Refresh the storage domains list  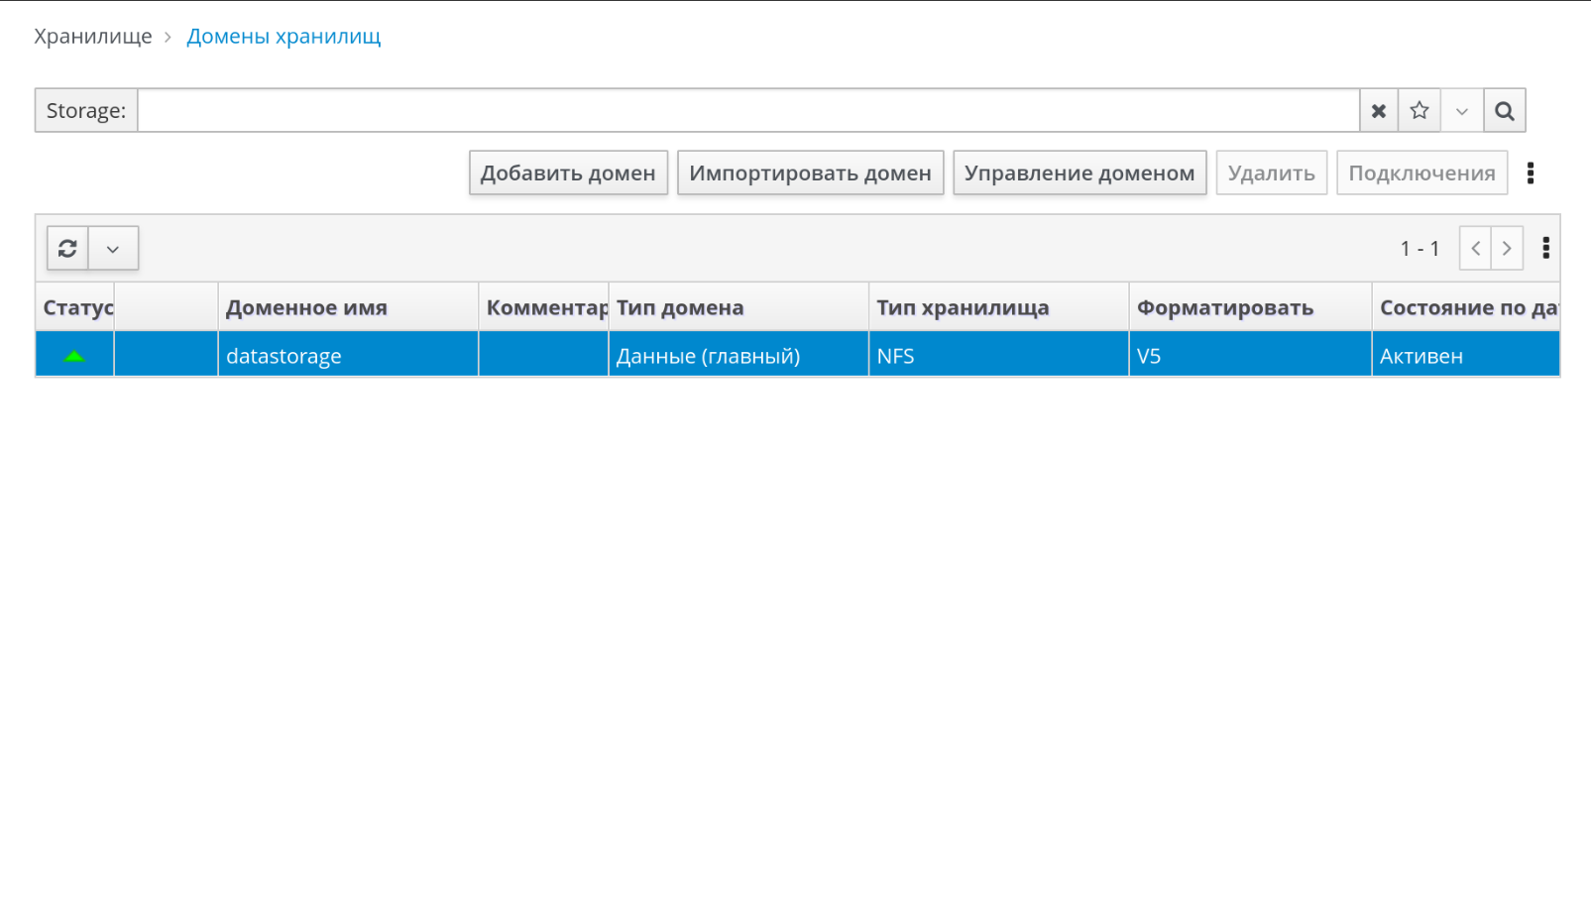tap(67, 249)
